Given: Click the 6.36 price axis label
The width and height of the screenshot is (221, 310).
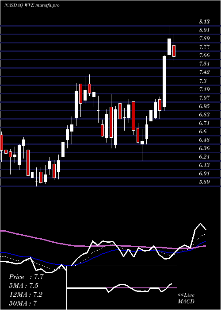Looking at the screenshot, I should pyautogui.click(x=204, y=148).
